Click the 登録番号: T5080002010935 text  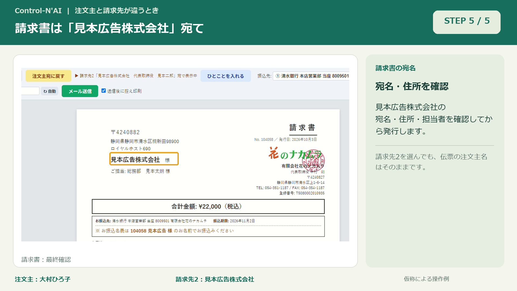coord(302,193)
